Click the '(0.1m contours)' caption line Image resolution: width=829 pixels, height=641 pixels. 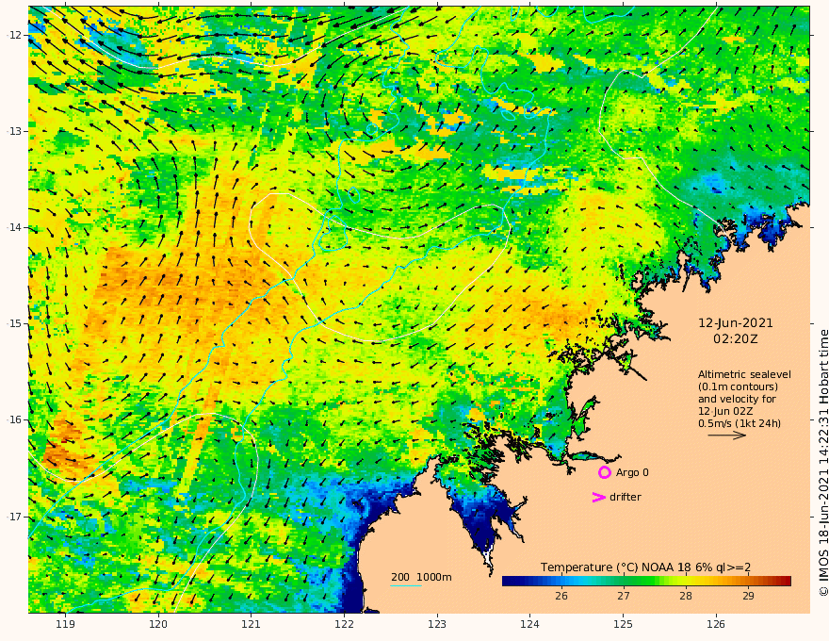(738, 386)
